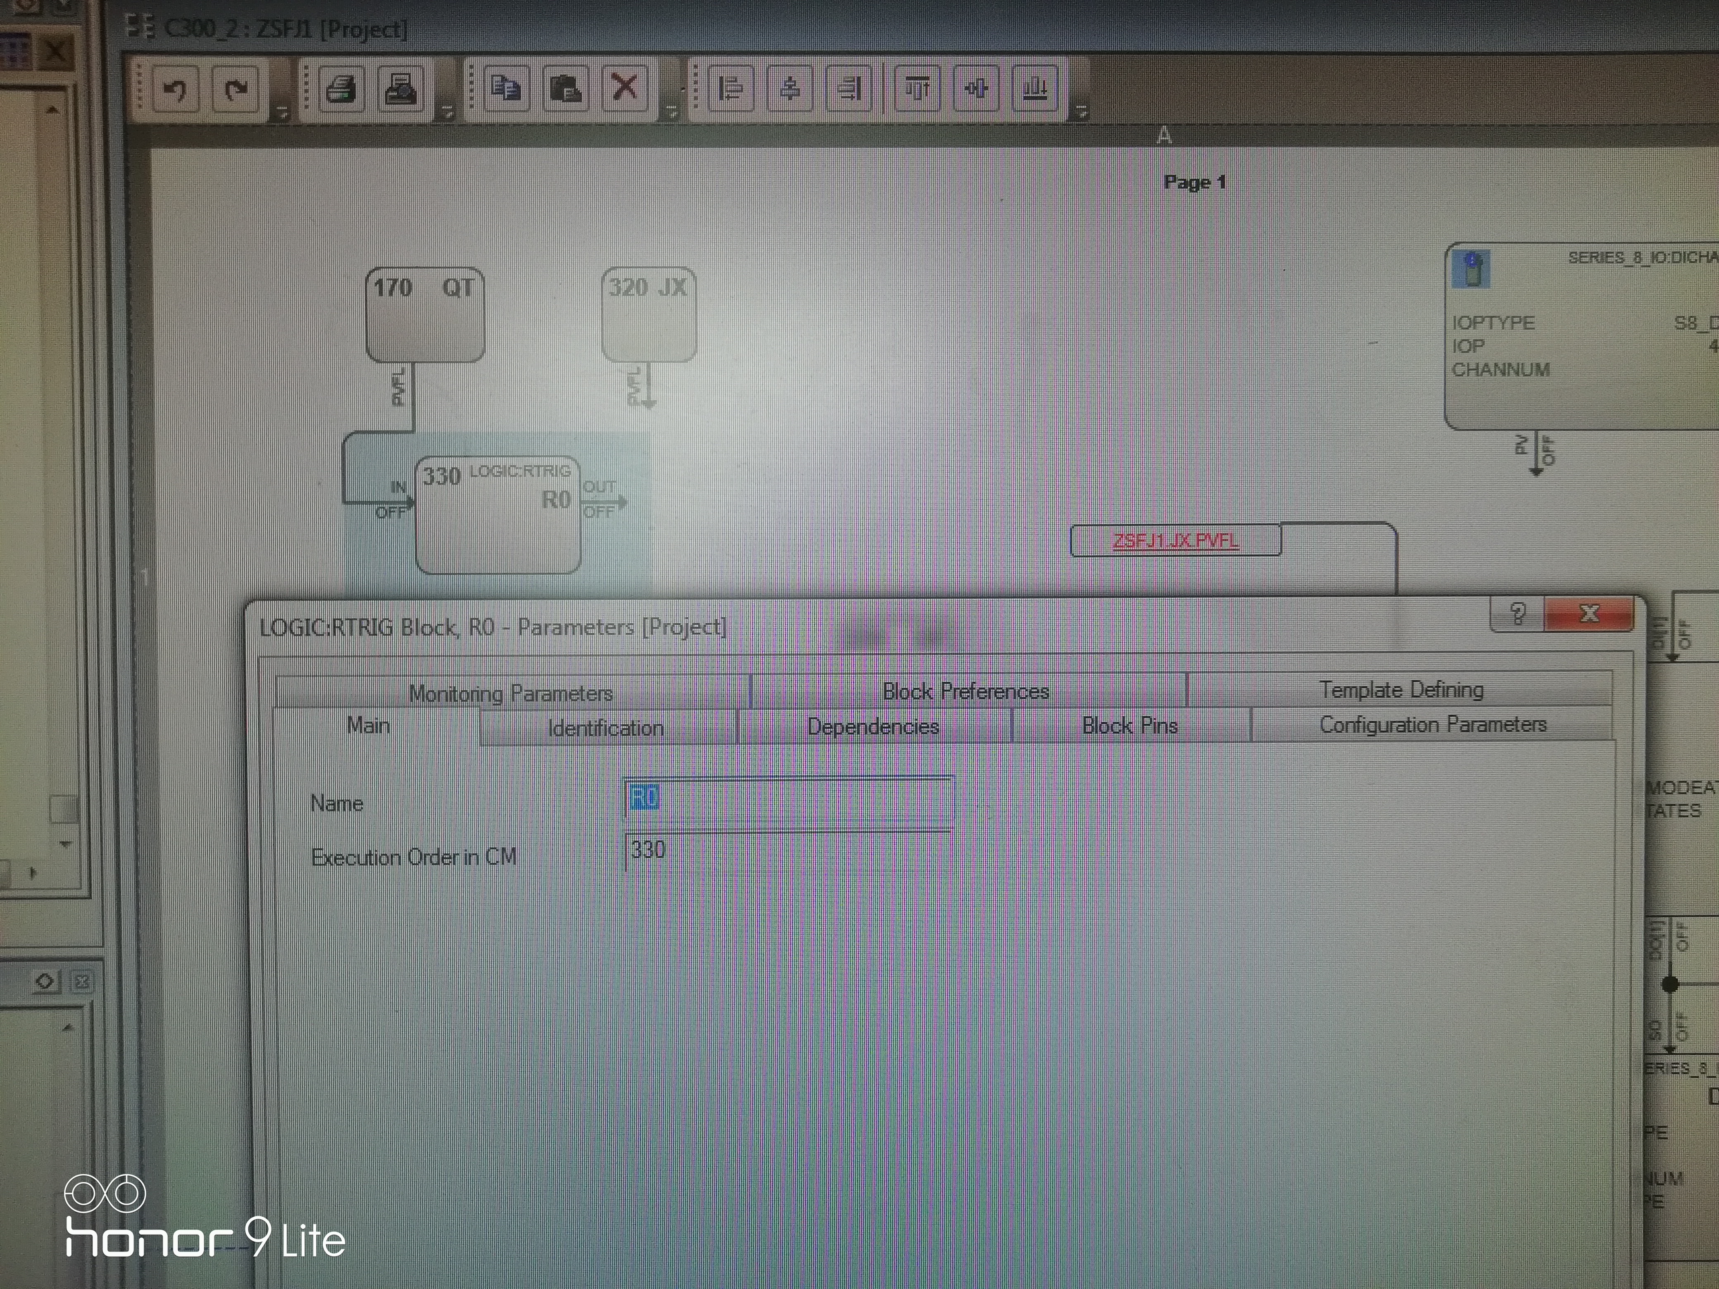Click the IOPTYPE label in channel block
Image resolution: width=1719 pixels, height=1289 pixels.
(1493, 322)
